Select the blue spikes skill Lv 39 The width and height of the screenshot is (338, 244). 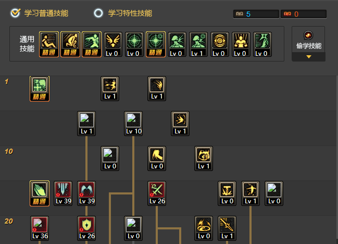point(63,193)
